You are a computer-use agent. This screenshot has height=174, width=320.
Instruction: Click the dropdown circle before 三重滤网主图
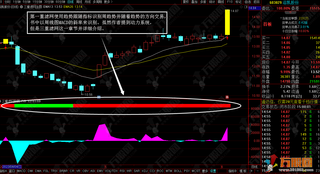[x=22, y=7]
